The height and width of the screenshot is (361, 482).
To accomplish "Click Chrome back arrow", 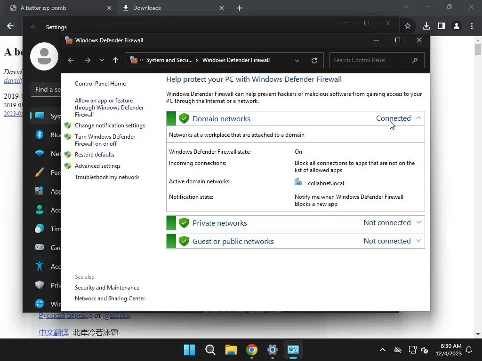I will [10, 26].
